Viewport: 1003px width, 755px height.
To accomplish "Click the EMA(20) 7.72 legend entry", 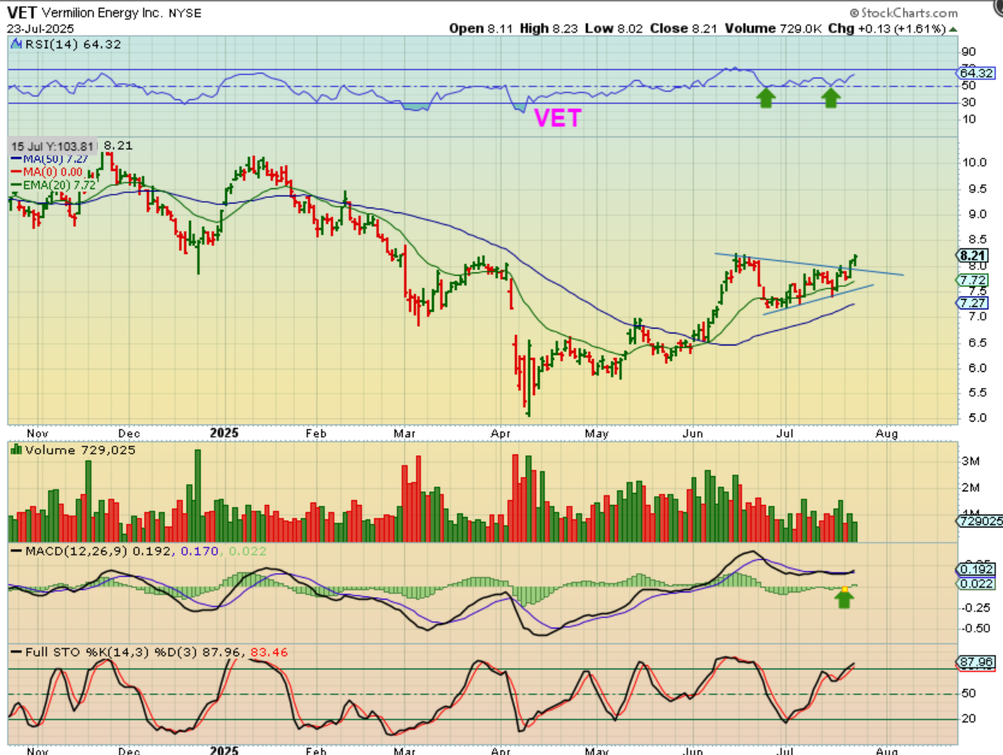I will coord(51,184).
